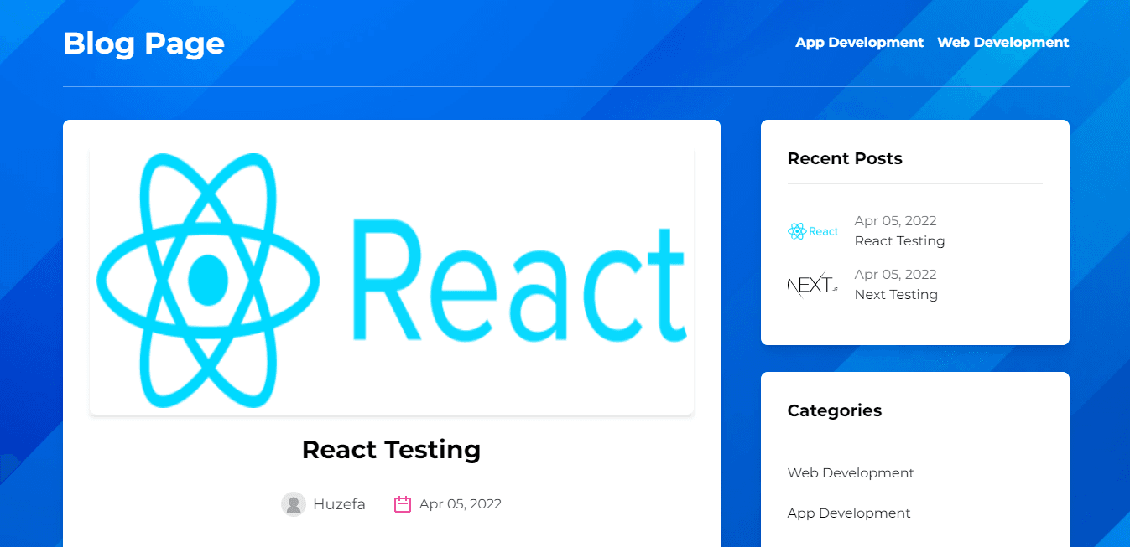Click the Blog Page site title
The height and width of the screenshot is (547, 1130).
(x=143, y=43)
